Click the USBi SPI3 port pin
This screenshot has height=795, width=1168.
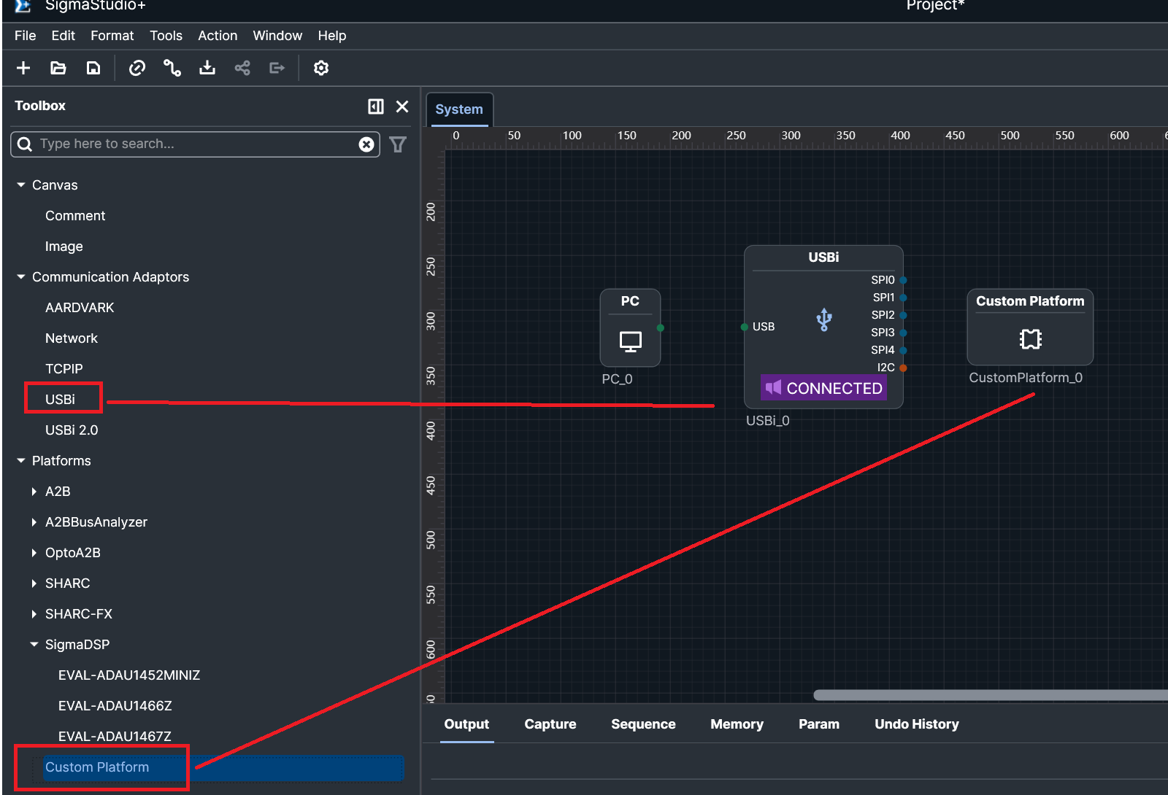point(903,333)
